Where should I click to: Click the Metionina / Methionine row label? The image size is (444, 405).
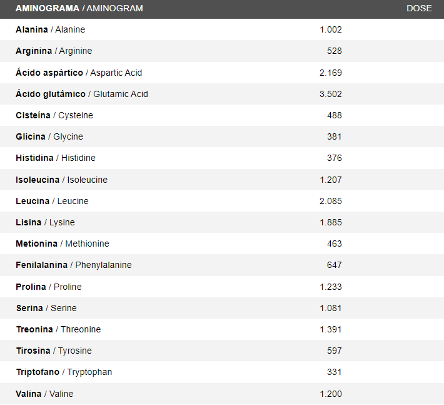click(63, 244)
